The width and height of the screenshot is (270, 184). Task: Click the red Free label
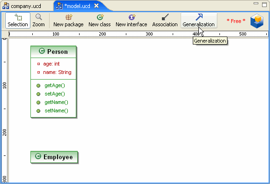(x=236, y=21)
